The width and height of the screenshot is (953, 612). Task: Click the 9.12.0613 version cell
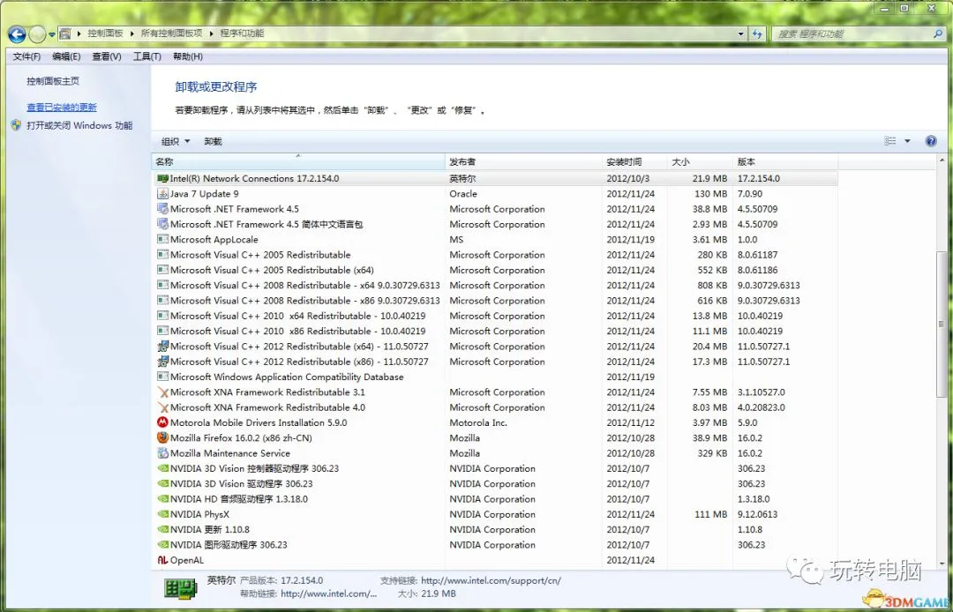click(757, 514)
